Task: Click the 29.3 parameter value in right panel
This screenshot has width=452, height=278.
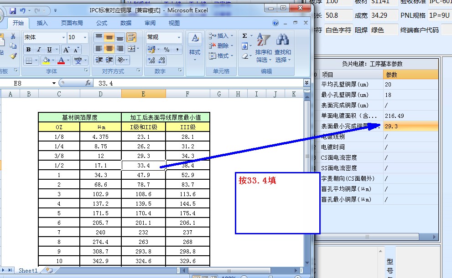Action: 410,126
